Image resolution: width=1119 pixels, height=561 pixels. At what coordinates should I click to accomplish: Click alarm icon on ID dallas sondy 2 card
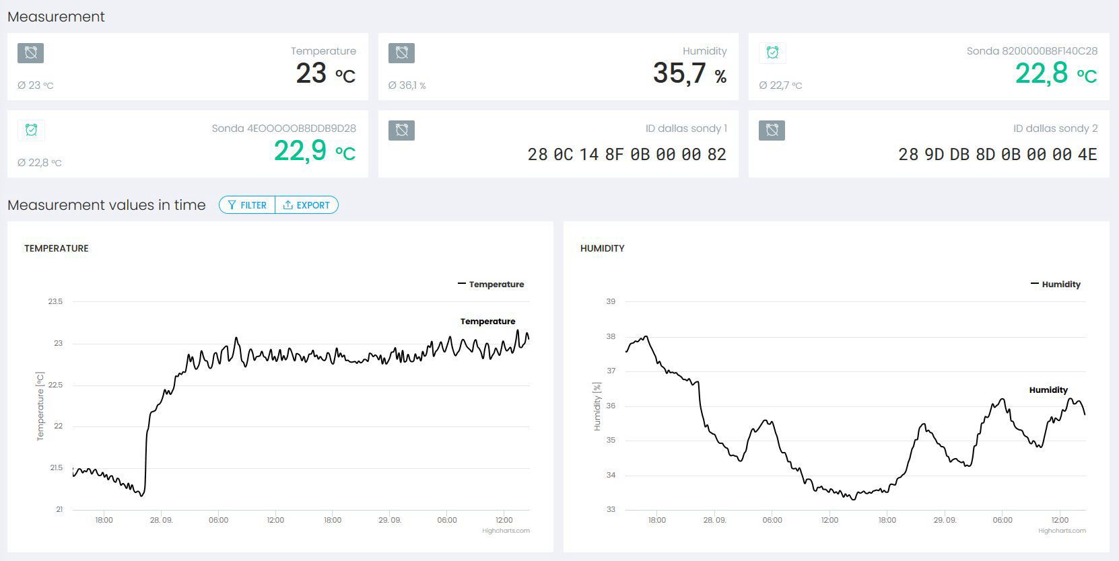tap(772, 130)
